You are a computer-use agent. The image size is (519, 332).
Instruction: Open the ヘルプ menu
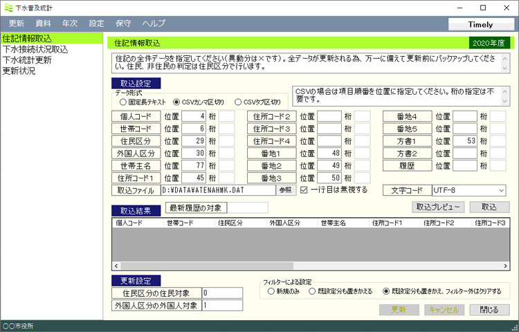click(154, 24)
